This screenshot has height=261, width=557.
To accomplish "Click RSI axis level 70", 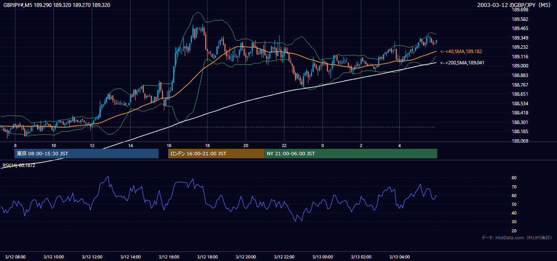I will [514, 187].
